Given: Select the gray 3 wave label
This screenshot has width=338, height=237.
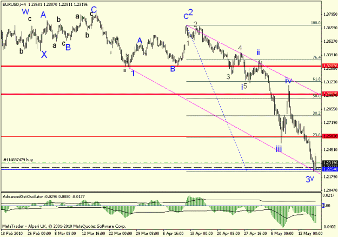Looking at the screenshot, I should pyautogui.click(x=228, y=76).
